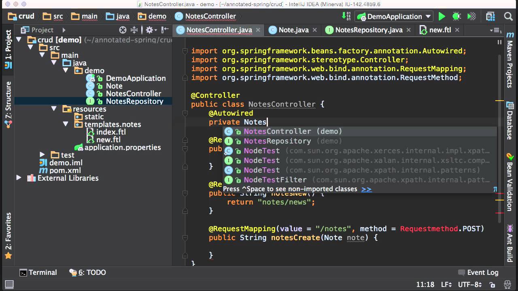Viewport: 518px width, 291px height.
Task: Choose NotesRepository (demo) completion suggestion
Action: 360,141
